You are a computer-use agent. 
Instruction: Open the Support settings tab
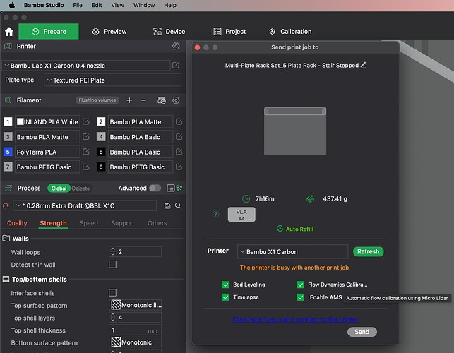coord(122,223)
